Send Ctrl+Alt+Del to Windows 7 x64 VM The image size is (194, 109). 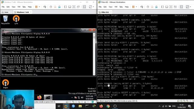pyautogui.click(x=45, y=7)
